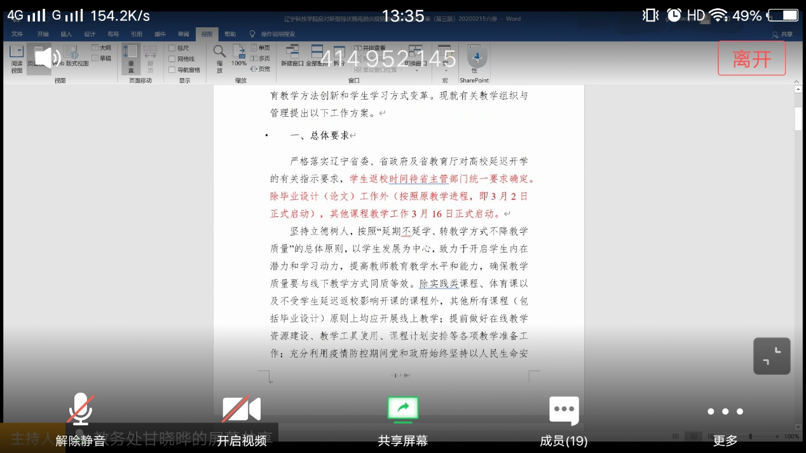The width and height of the screenshot is (806, 453).
Task: Click the vertical scrollbar up arrow
Action: [798, 89]
